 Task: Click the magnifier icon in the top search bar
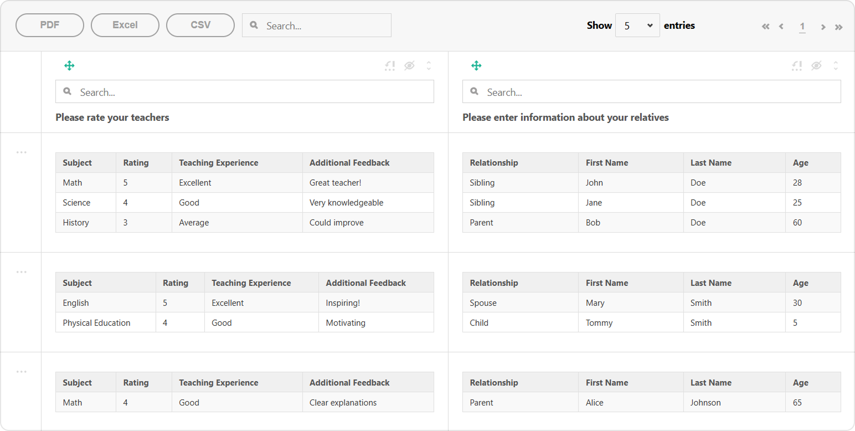coord(254,25)
